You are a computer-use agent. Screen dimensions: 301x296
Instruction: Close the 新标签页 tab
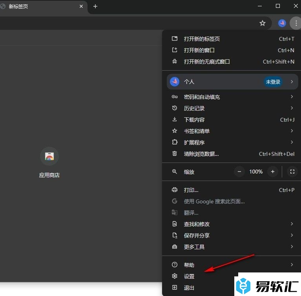tap(81, 6)
